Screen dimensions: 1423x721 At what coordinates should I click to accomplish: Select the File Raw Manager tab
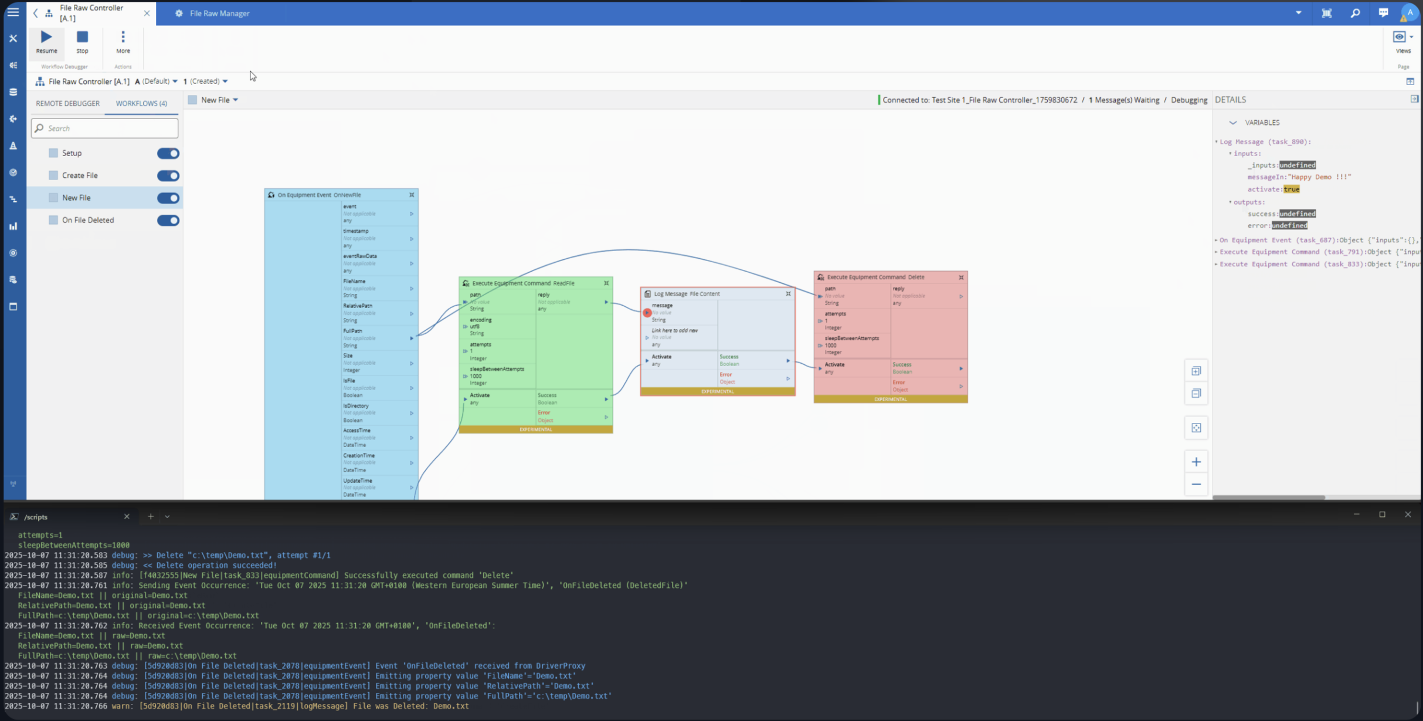point(219,13)
